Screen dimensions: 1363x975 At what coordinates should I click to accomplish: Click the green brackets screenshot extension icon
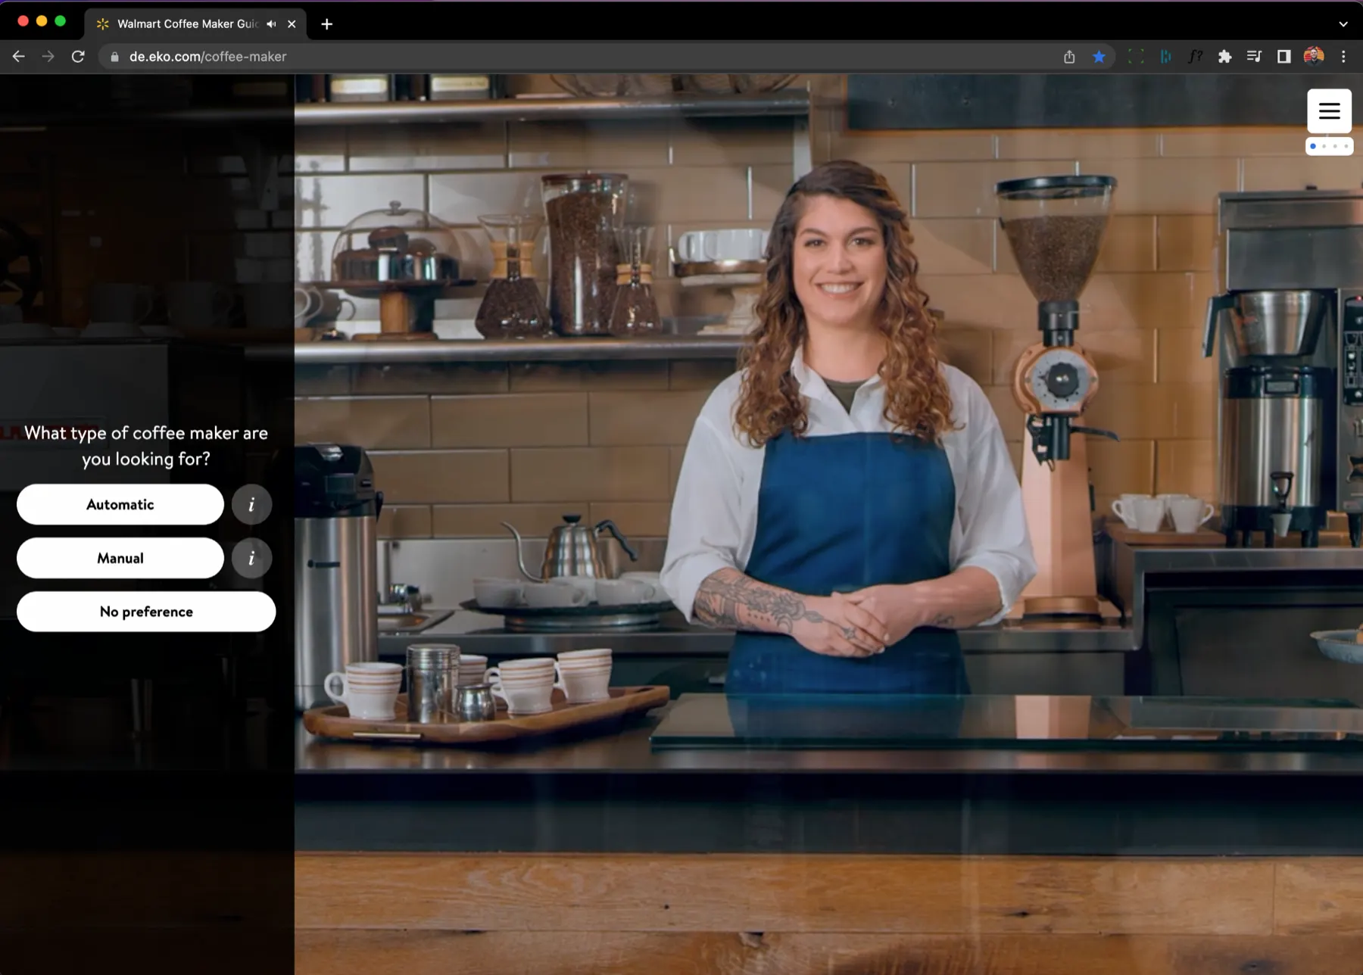tap(1136, 57)
